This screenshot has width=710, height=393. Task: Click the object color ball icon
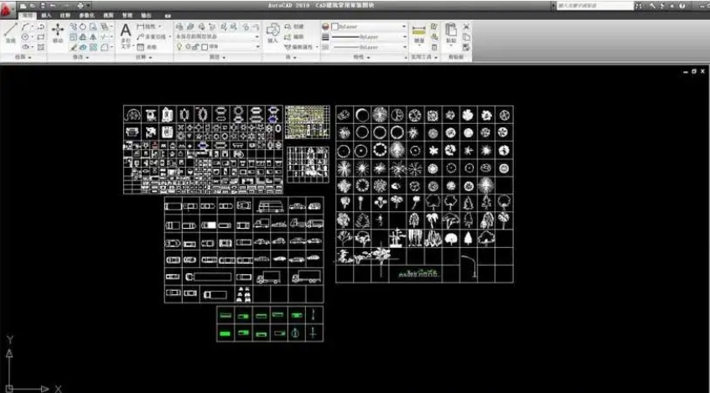click(x=325, y=27)
